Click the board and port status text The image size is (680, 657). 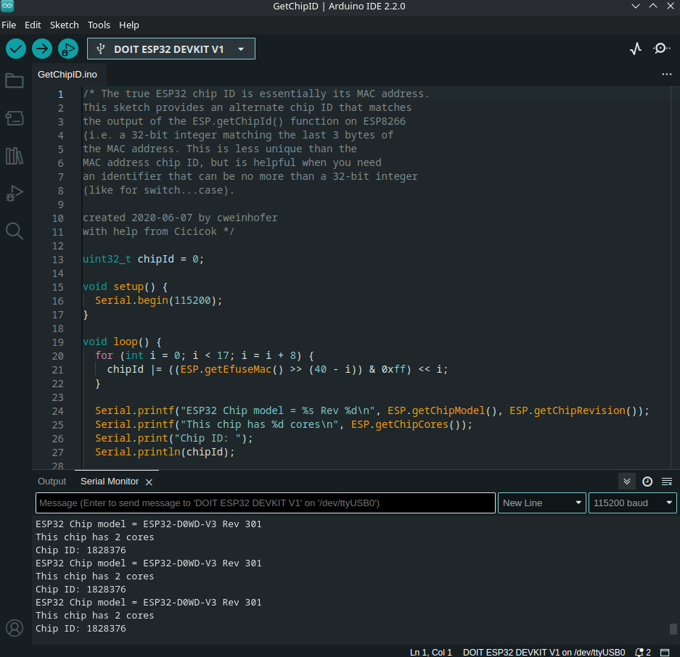coord(544,652)
